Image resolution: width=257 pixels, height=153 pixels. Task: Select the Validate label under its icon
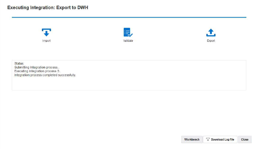tap(128, 41)
